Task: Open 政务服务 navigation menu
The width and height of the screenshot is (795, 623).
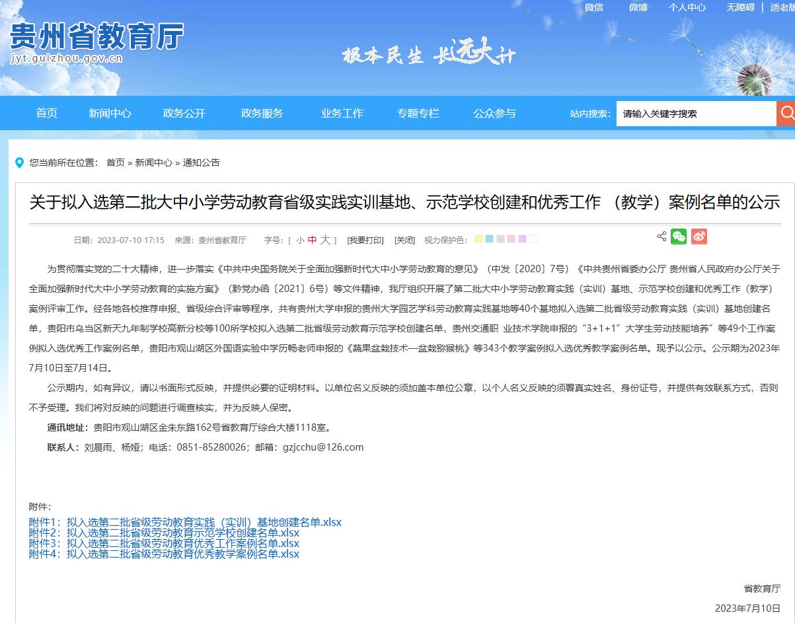Action: pyautogui.click(x=262, y=113)
